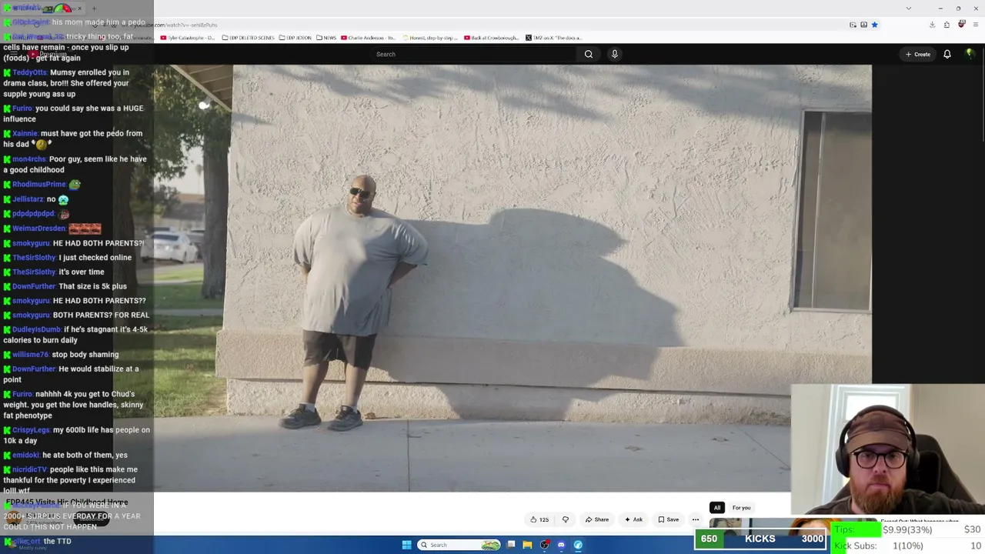Viewport: 985px width, 554px height.
Task: Open the YouTube account avatar menu
Action: (x=970, y=54)
